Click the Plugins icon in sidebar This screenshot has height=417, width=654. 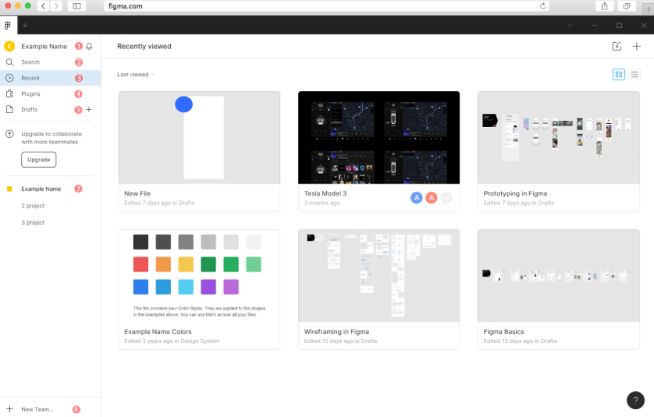(9, 94)
